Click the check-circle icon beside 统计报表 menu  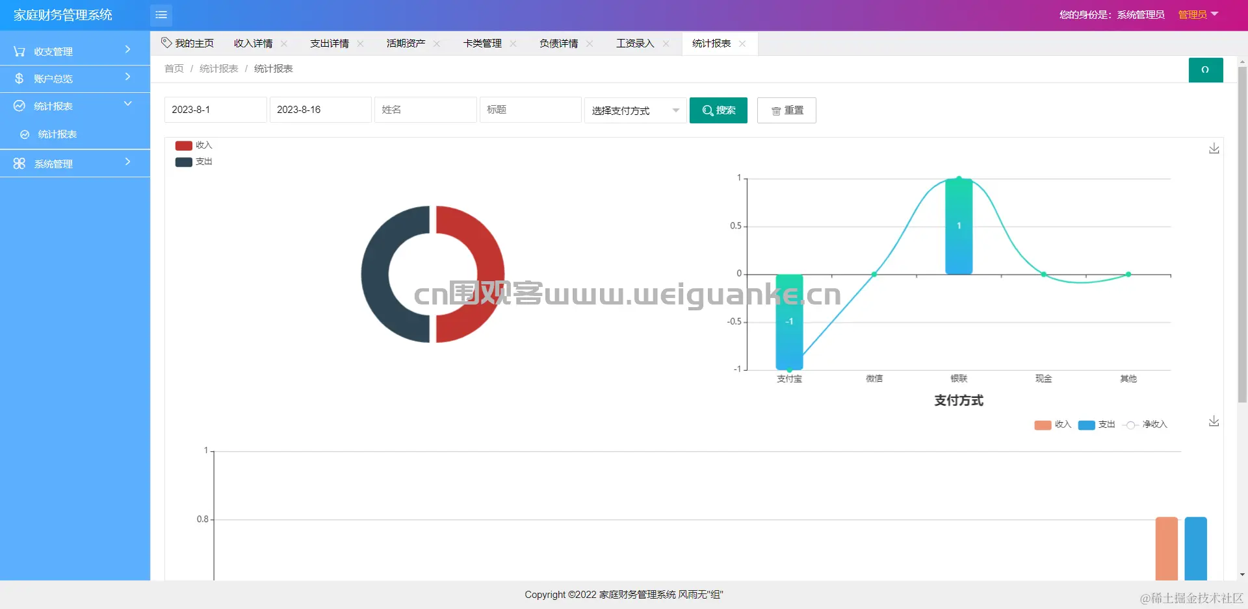click(x=19, y=106)
